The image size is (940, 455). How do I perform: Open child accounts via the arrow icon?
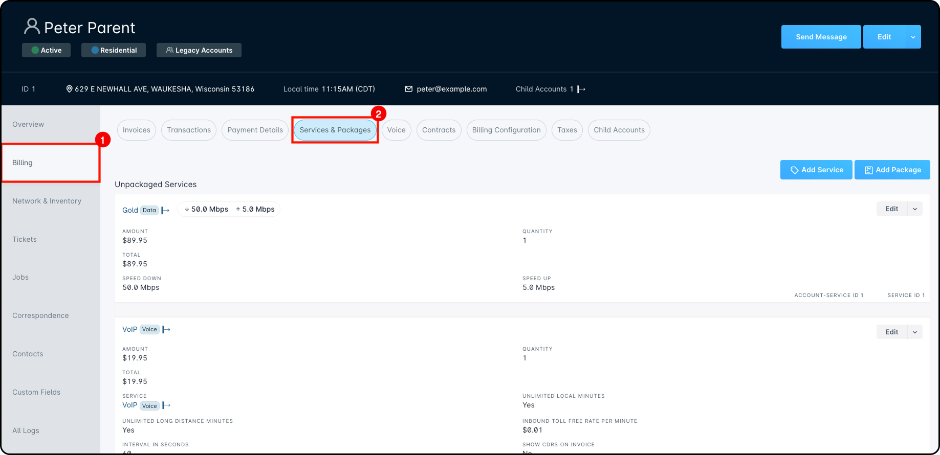[x=581, y=89]
